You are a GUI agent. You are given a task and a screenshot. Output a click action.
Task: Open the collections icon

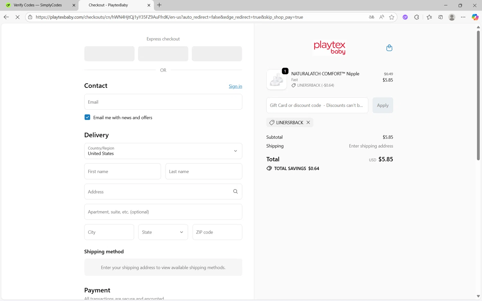click(x=441, y=17)
